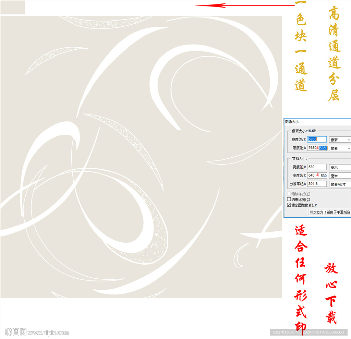Image resolution: width=351 pixels, height=339 pixels.
Task: Uncheck the 重定图像像素(I) checkbox
Action: coord(289,205)
